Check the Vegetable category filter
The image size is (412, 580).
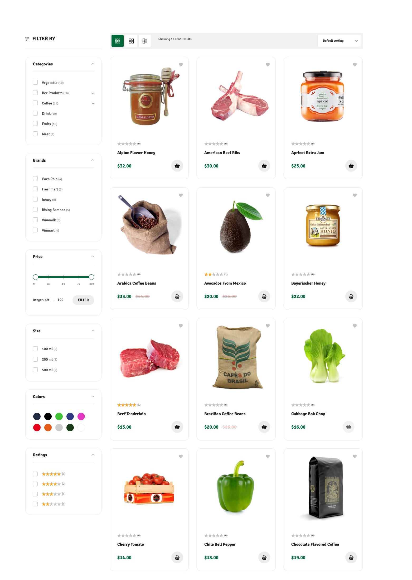click(x=35, y=83)
